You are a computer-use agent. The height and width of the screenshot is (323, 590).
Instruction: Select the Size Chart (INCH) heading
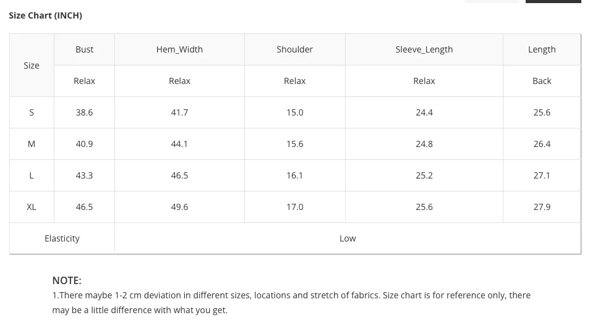[46, 15]
